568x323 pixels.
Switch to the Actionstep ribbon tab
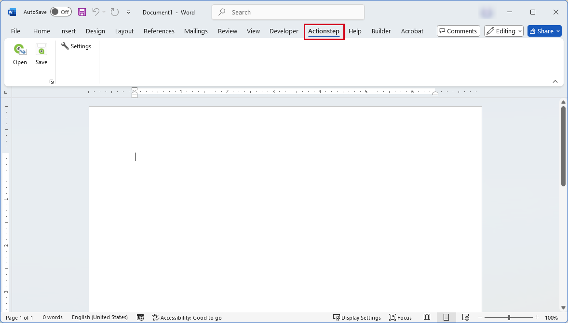[324, 31]
